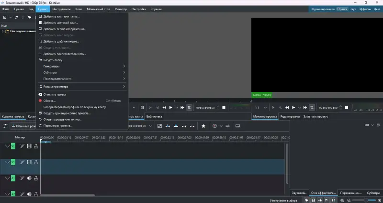Click 'Создать папку' menu entry
Viewport: 383px width, 203px height.
click(82, 60)
